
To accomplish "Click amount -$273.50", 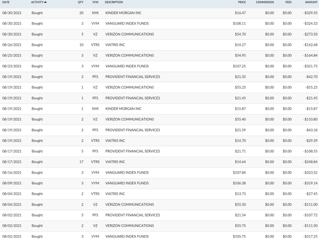I will click(x=310, y=34).
